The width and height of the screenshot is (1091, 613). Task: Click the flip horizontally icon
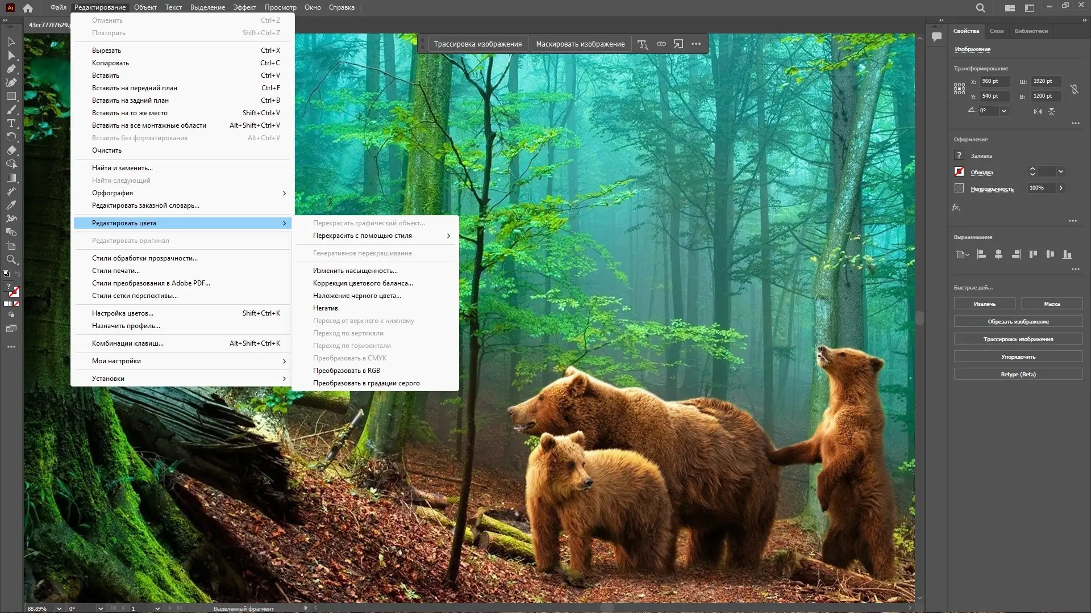pyautogui.click(x=1038, y=111)
